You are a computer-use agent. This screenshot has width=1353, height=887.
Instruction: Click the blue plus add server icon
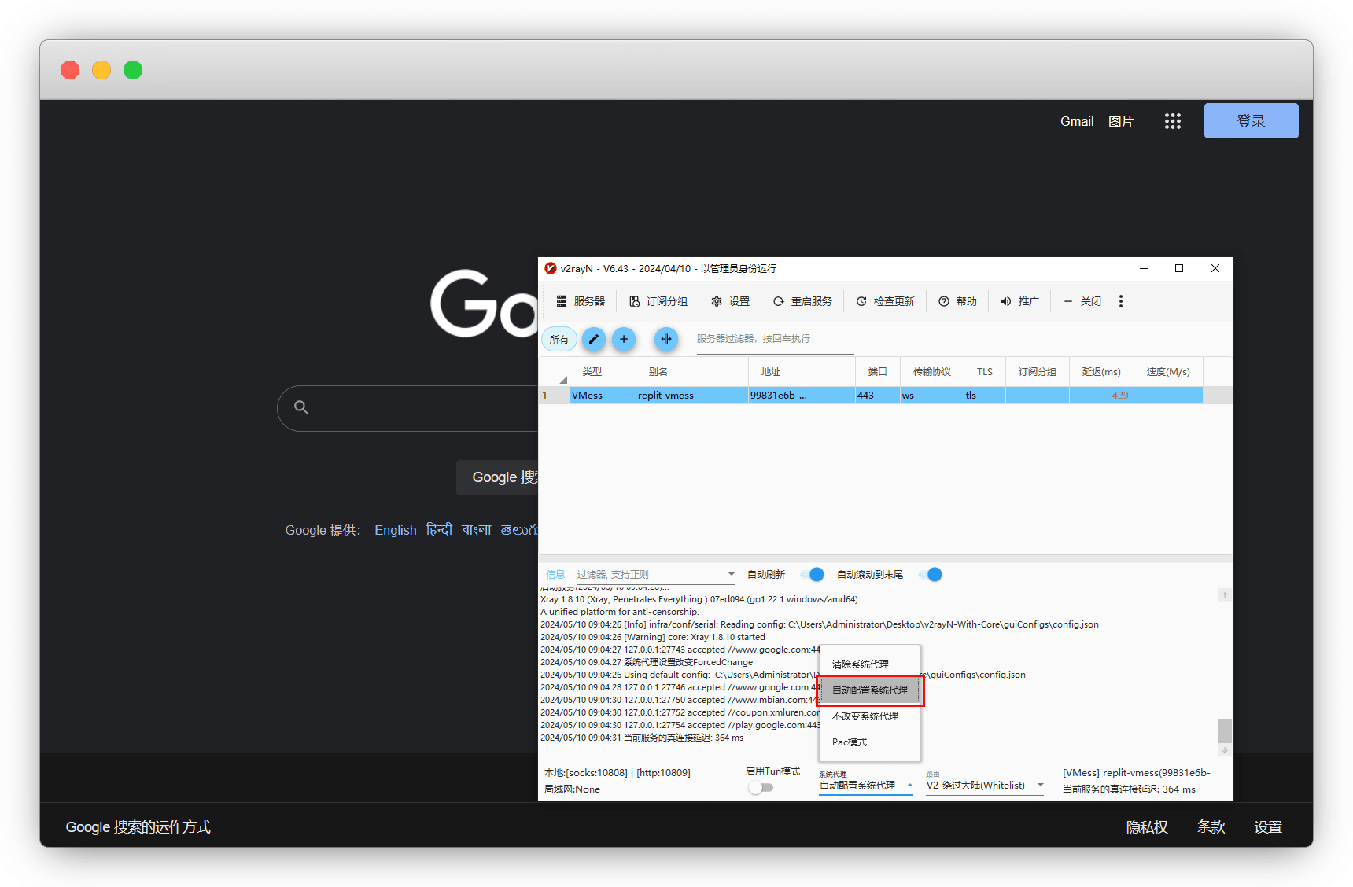(624, 339)
